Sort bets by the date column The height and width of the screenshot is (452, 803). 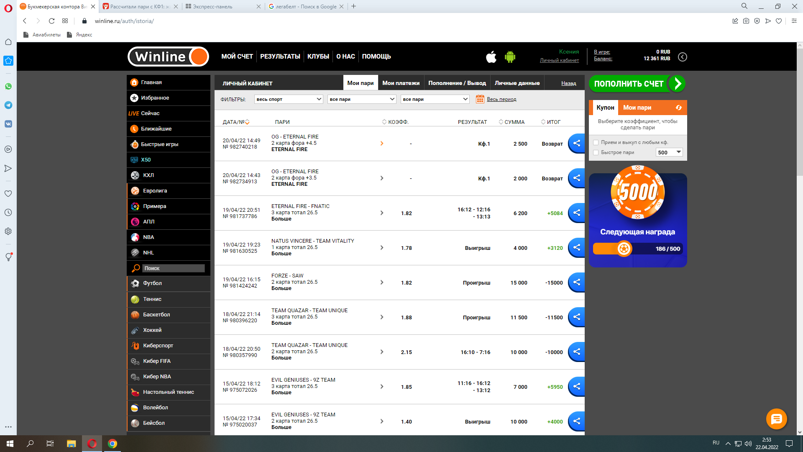click(236, 122)
